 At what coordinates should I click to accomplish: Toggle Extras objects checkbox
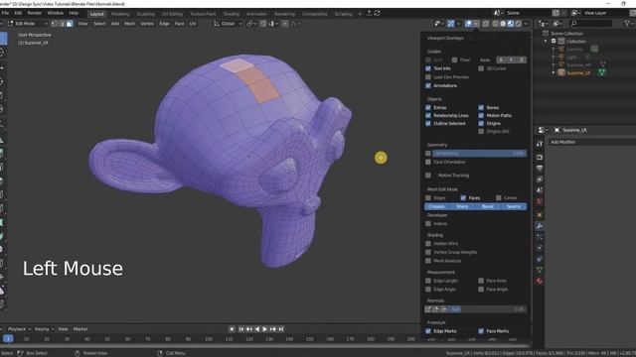[x=428, y=108]
